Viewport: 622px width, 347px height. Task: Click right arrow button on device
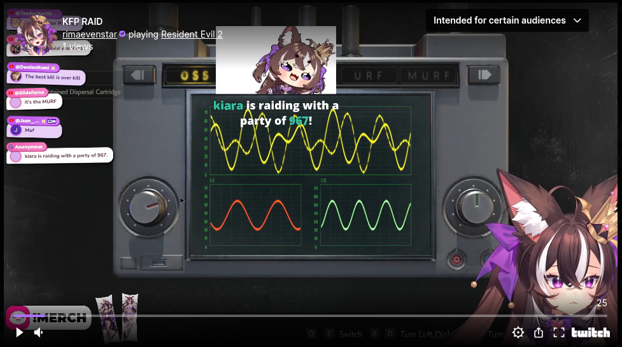484,75
